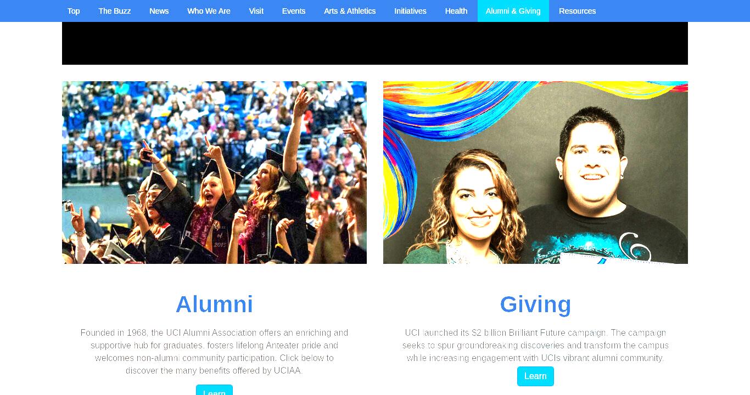
Task: Click the Alumni Association description paragraph
Action: pyautogui.click(x=214, y=352)
